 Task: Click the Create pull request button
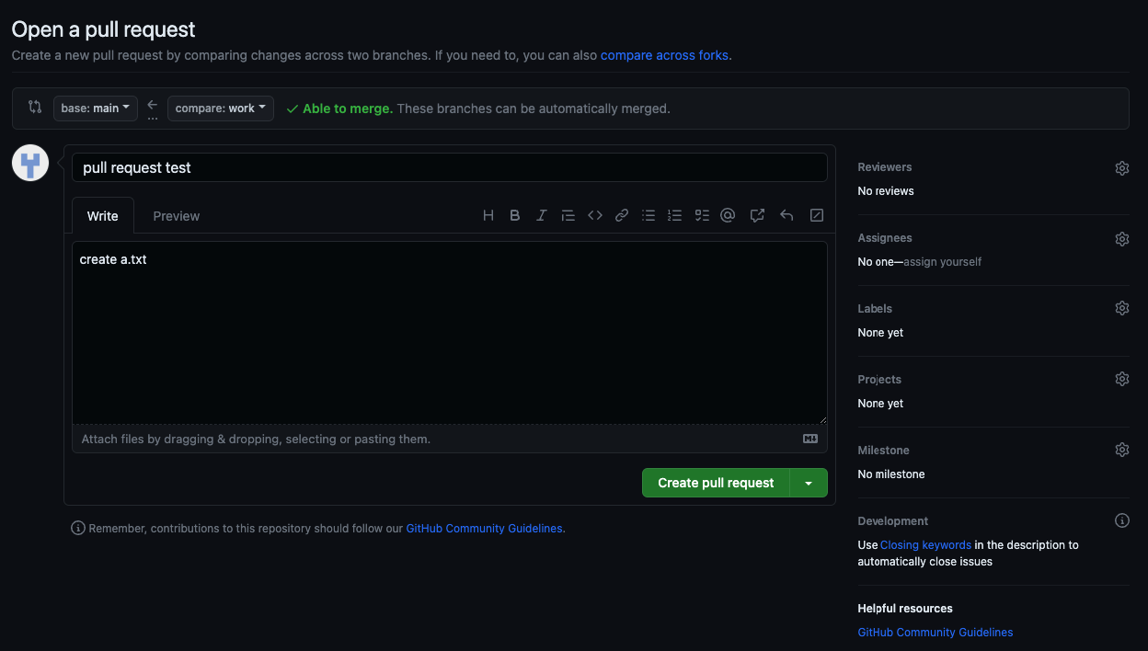click(716, 483)
